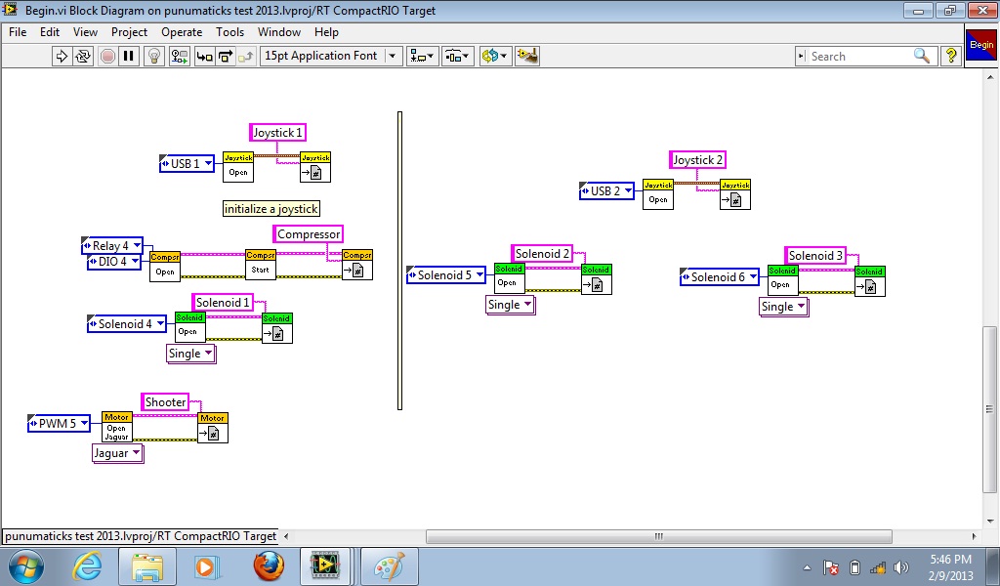Toggle Highlight Execution lightbulb
This screenshot has width=1000, height=586.
(153, 56)
